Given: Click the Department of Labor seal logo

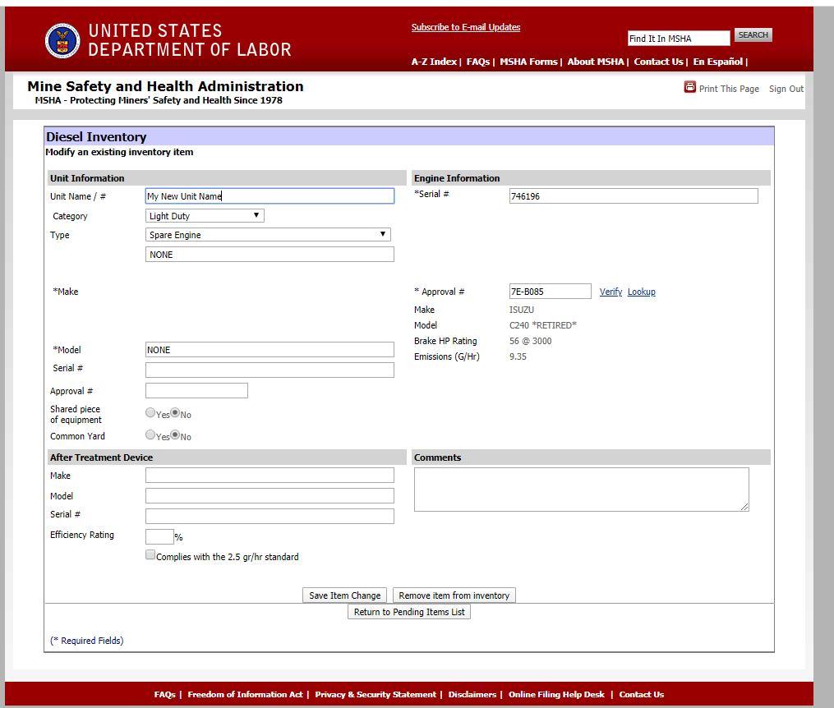Looking at the screenshot, I should pos(62,40).
